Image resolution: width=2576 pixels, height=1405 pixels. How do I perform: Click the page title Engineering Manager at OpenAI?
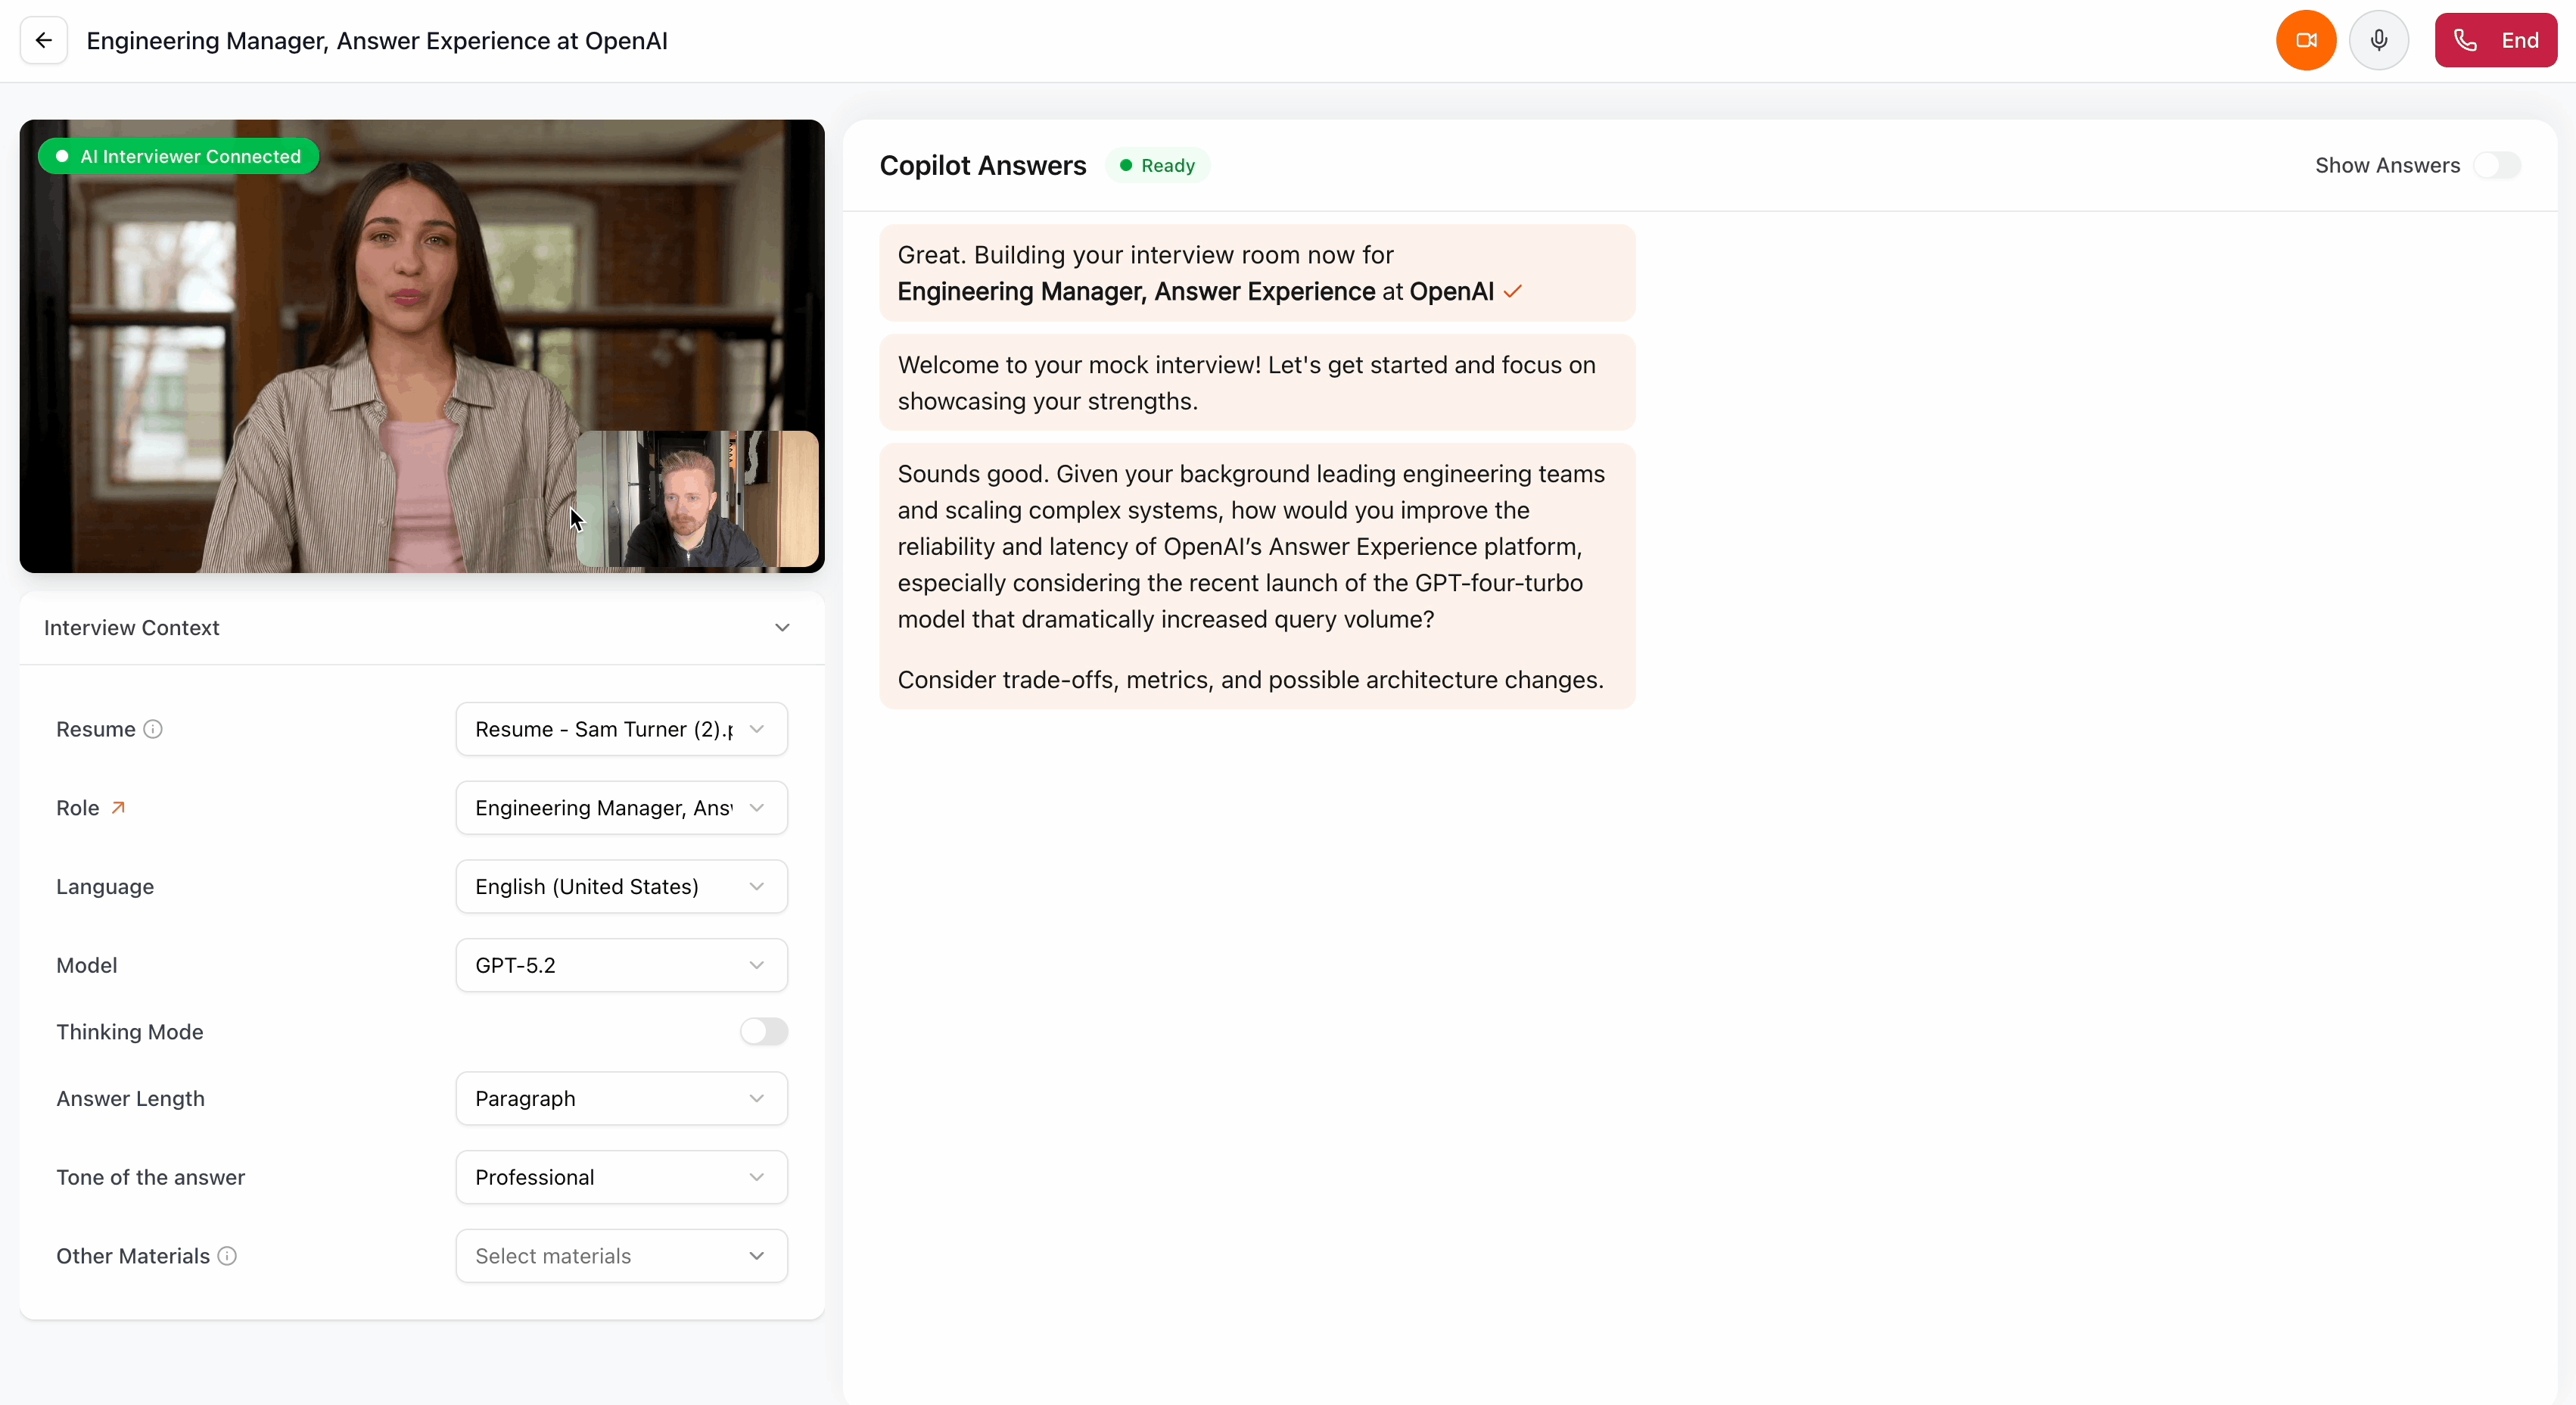tap(377, 41)
